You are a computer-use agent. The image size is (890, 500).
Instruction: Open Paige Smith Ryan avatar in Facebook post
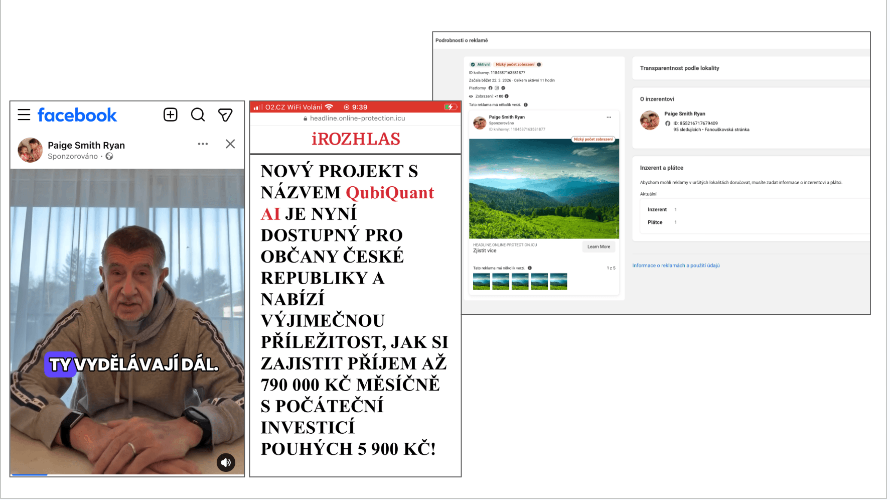(x=30, y=150)
